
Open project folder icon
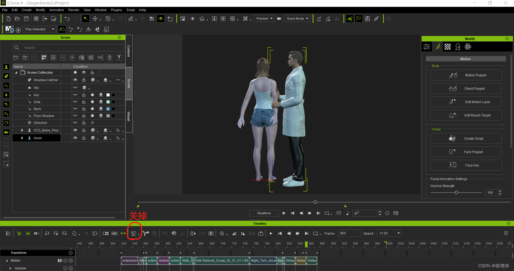[17, 19]
